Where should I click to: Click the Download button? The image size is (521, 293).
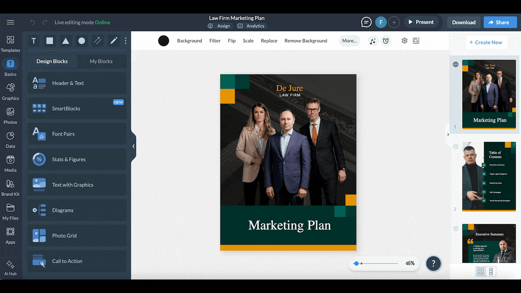pos(464,22)
